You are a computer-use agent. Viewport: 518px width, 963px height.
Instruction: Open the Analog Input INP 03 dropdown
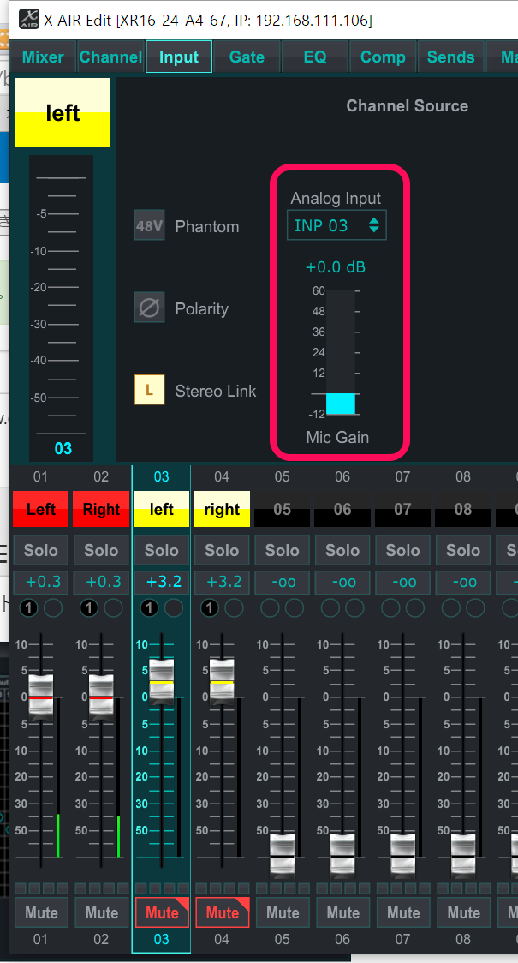pos(336,225)
